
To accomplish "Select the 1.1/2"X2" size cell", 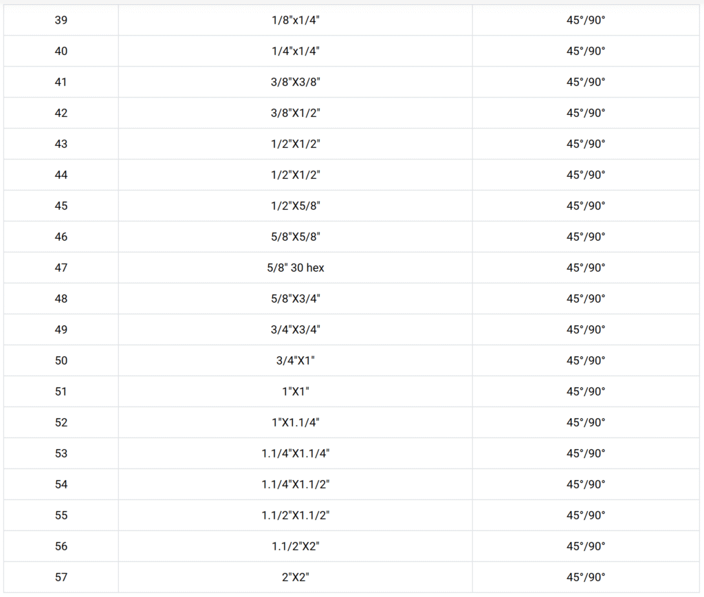I will point(296,546).
